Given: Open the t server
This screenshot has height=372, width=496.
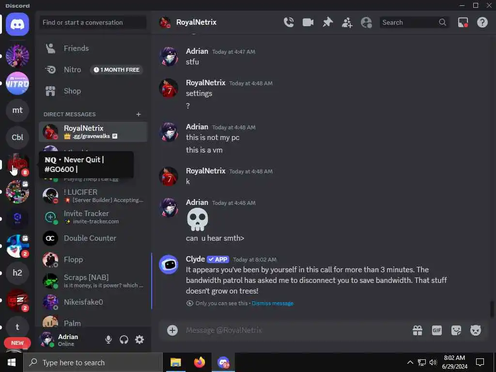Looking at the screenshot, I should (17, 327).
